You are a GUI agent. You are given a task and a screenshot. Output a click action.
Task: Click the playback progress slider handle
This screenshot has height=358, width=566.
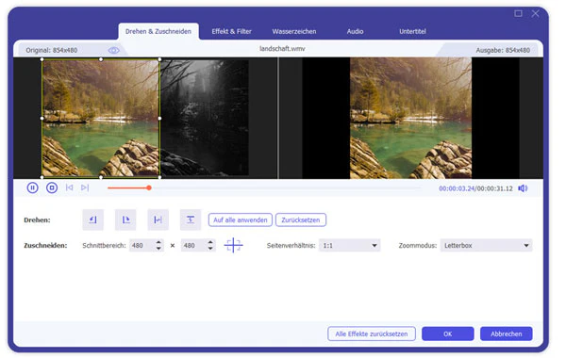(x=149, y=187)
